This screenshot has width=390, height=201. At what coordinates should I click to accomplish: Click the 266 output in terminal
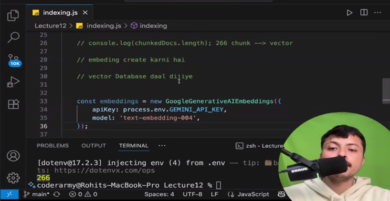click(43, 178)
